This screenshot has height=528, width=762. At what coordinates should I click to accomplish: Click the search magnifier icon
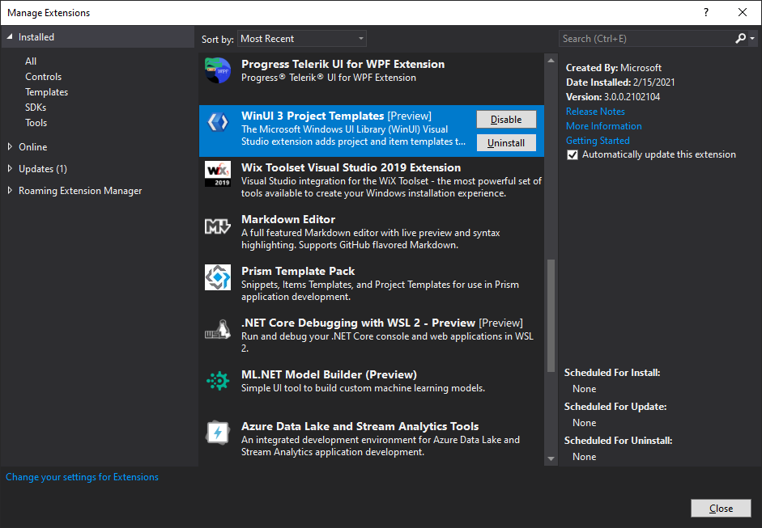click(x=740, y=38)
